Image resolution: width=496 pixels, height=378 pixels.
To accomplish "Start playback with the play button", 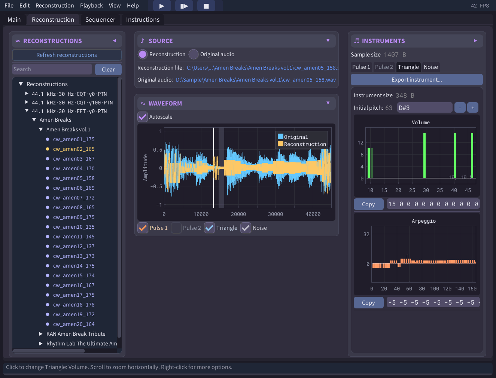I will (162, 6).
